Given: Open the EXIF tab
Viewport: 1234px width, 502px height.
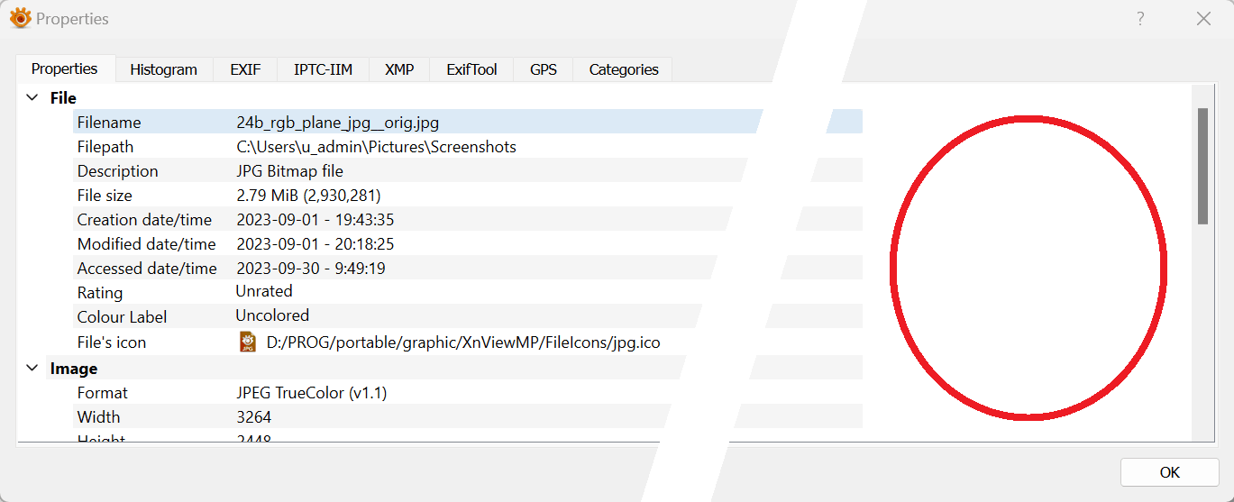Looking at the screenshot, I should (245, 69).
